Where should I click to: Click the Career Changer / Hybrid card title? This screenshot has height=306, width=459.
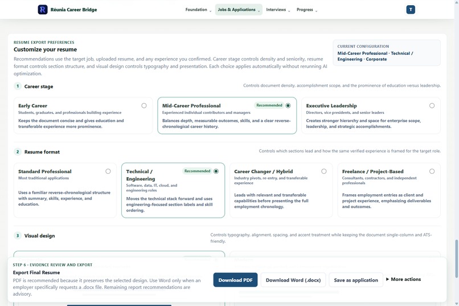[x=264, y=172]
